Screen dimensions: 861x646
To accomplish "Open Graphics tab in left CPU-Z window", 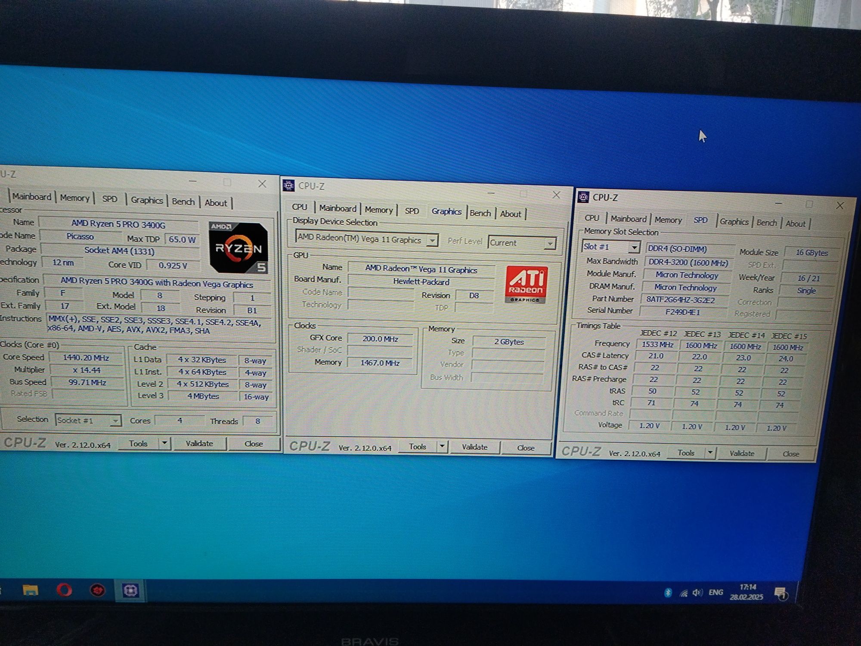I will coord(147,200).
